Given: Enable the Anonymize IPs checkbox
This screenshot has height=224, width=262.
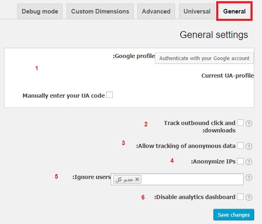Looking at the screenshot, I should click(240, 161).
